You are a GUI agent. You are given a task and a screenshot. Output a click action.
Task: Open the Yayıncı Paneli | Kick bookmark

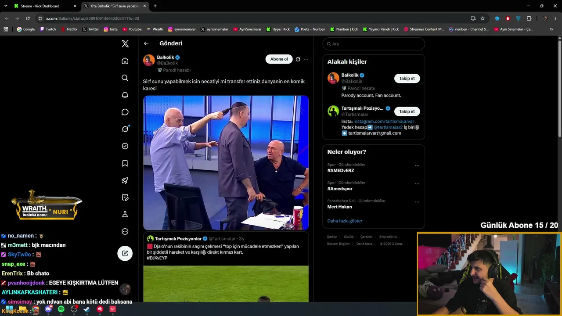point(381,29)
